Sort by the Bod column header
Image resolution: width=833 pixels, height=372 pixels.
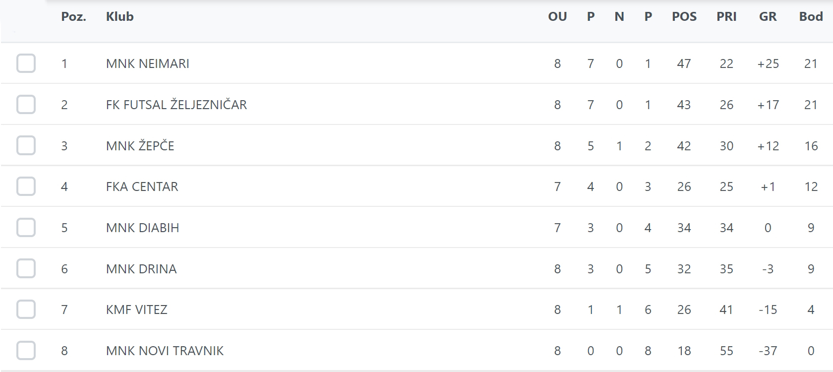point(811,16)
